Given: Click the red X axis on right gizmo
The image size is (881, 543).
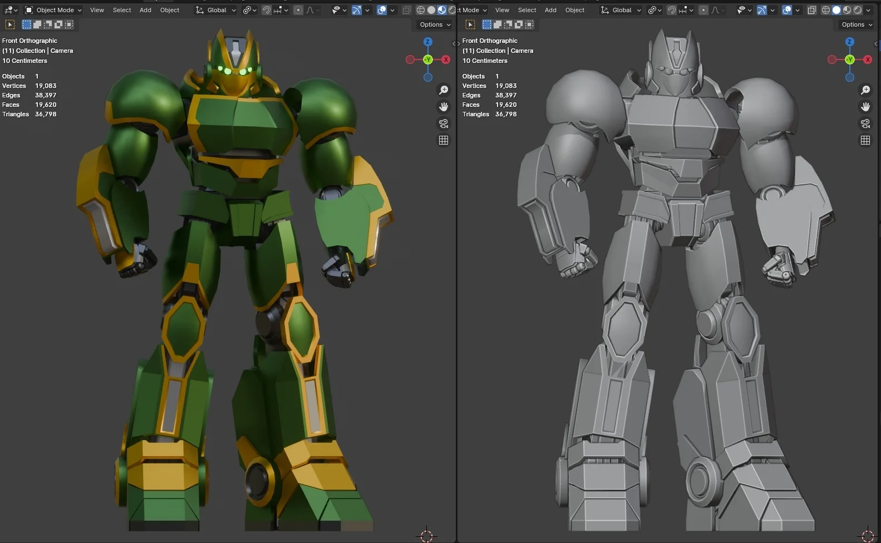Looking at the screenshot, I should 868,60.
